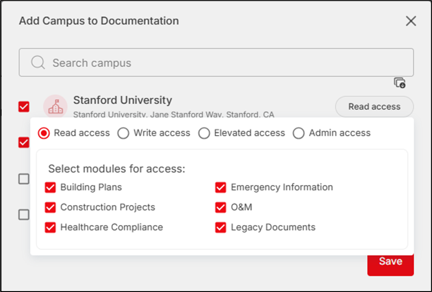The width and height of the screenshot is (432, 292).
Task: Check the third campus row checkbox
Action: click(24, 178)
